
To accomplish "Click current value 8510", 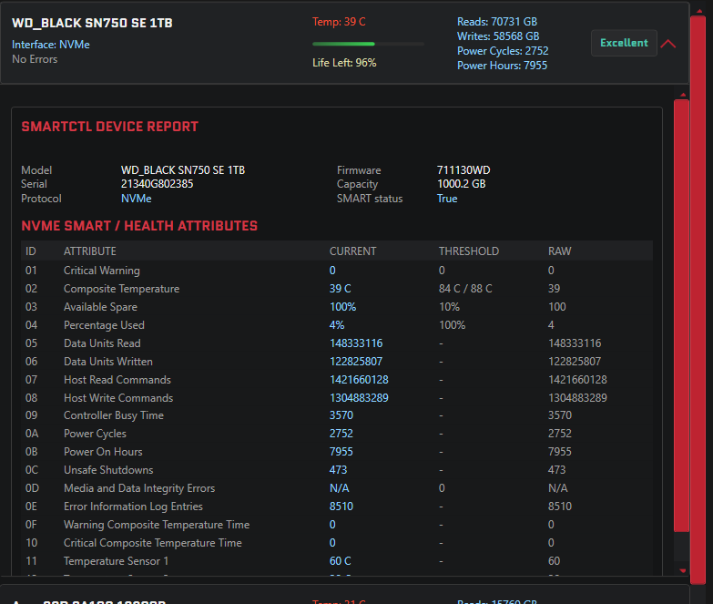I will tap(341, 507).
